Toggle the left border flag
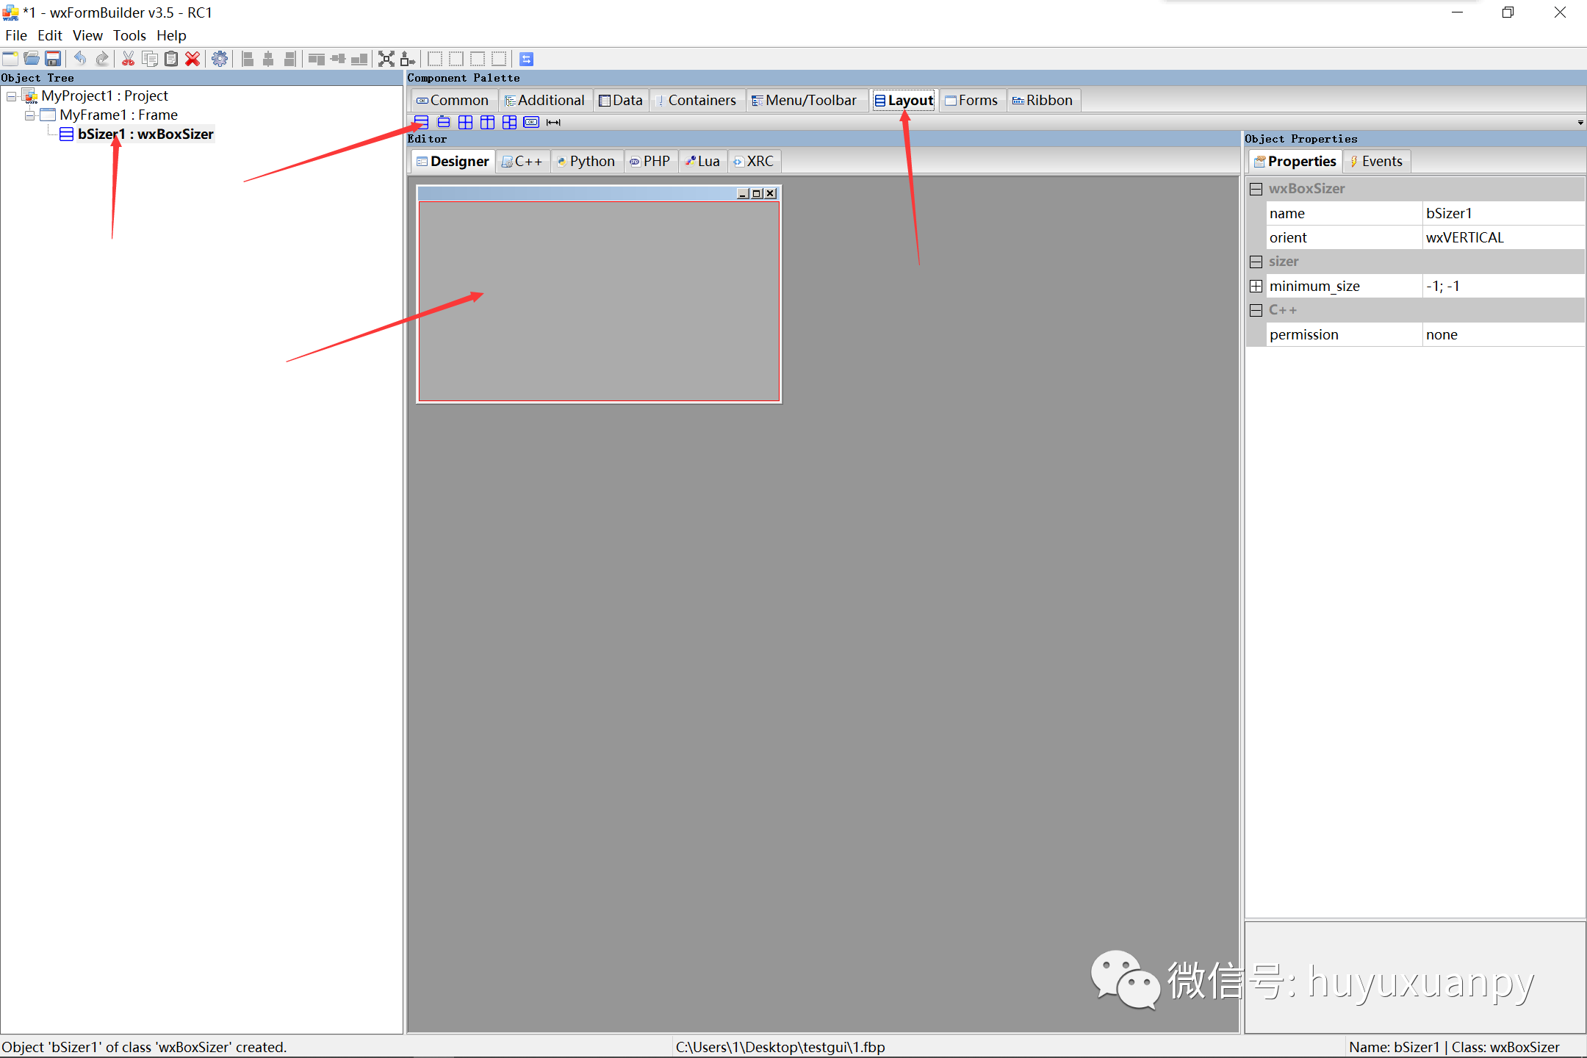Image resolution: width=1587 pixels, height=1058 pixels. click(435, 59)
